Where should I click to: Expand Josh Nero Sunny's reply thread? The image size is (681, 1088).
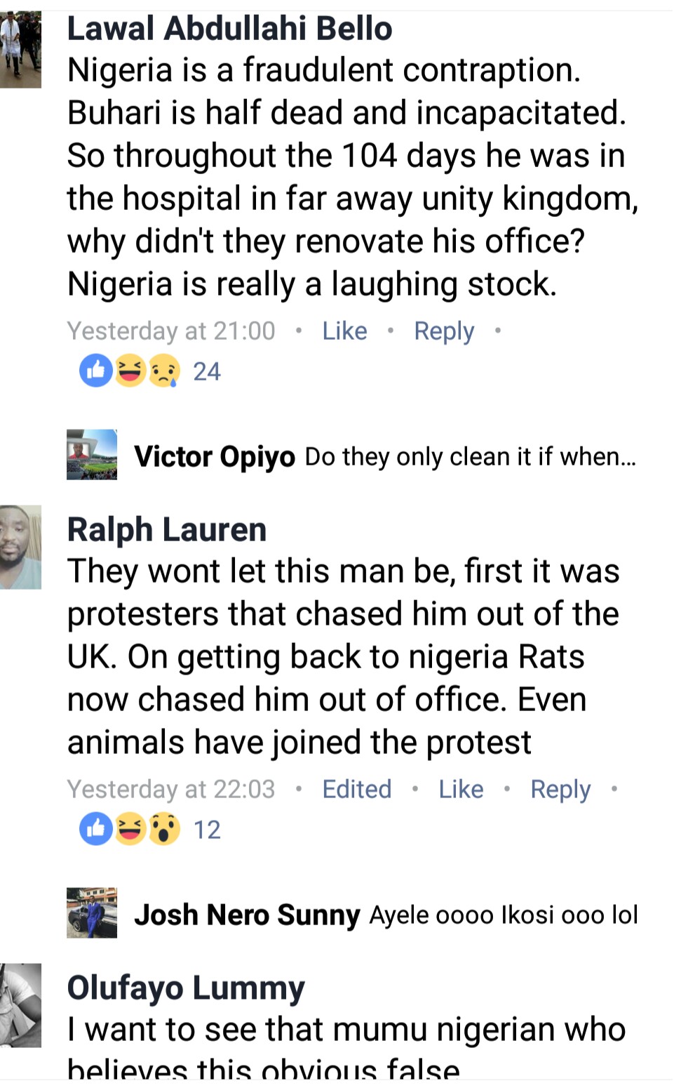[503, 915]
